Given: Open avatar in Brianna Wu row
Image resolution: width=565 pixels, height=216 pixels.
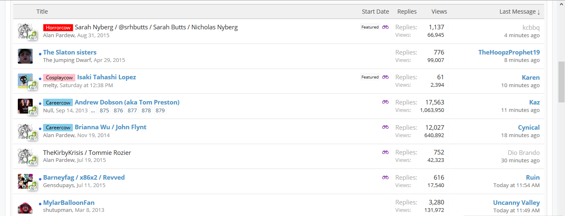Looking at the screenshot, I should coord(25,131).
